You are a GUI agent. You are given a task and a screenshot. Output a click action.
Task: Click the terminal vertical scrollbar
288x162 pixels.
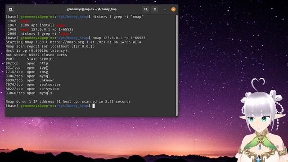(x=177, y=65)
